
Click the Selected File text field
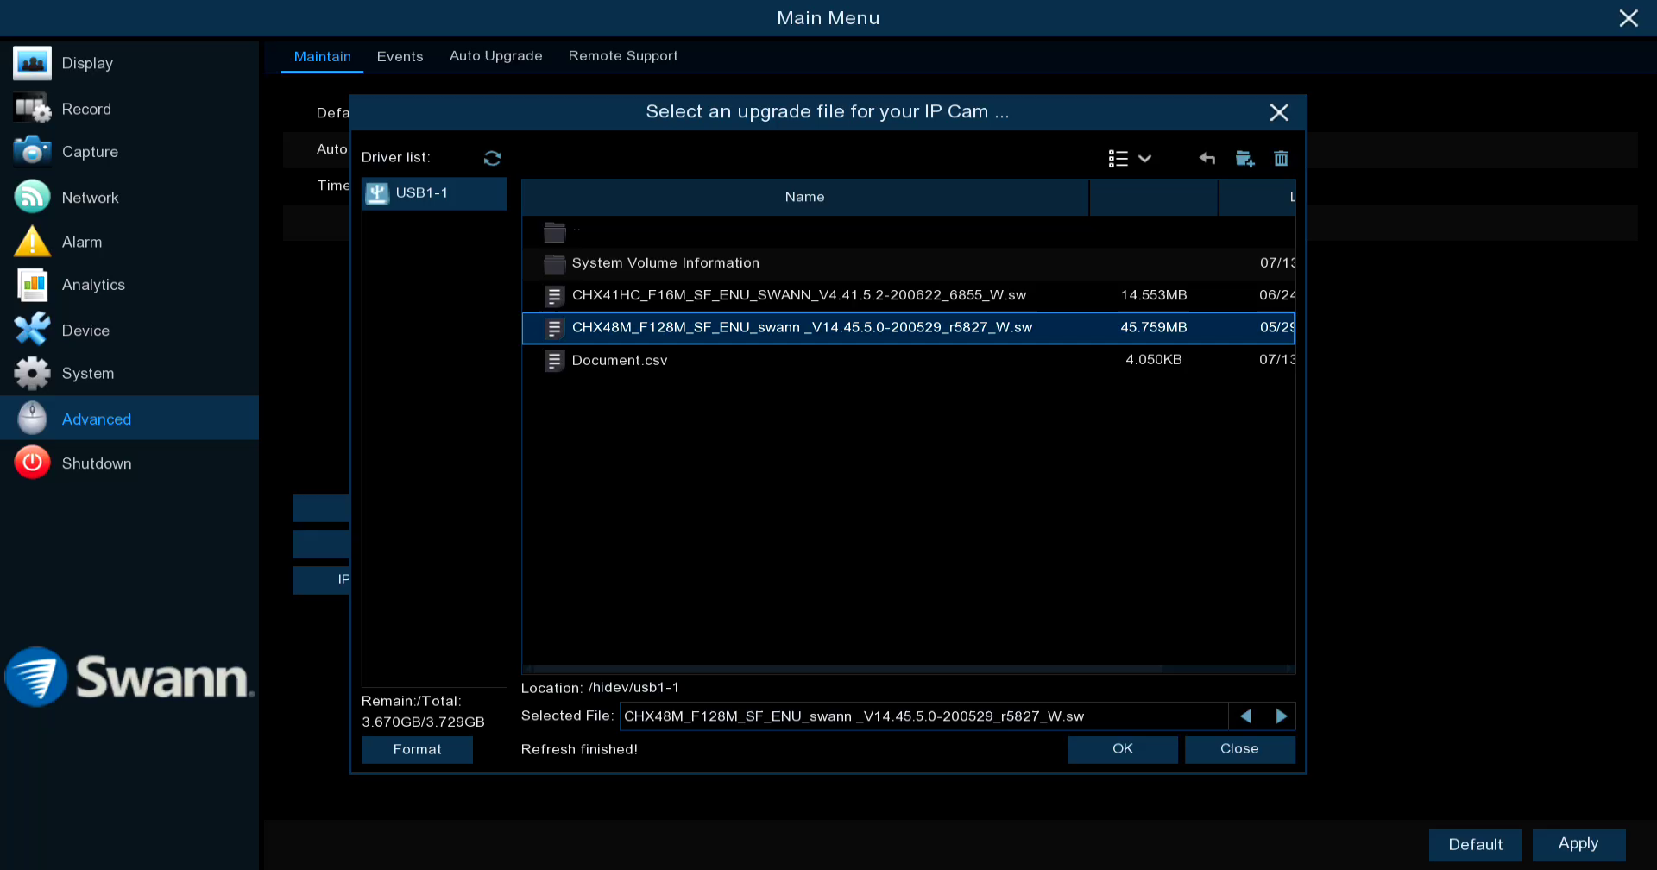(923, 716)
